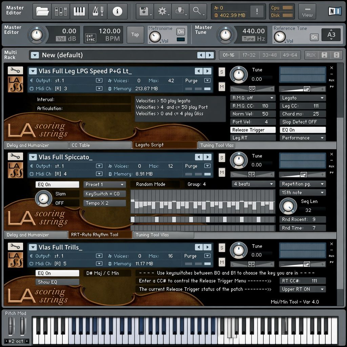Open the save floppy disk menu
The image size is (347, 347).
(144, 11)
